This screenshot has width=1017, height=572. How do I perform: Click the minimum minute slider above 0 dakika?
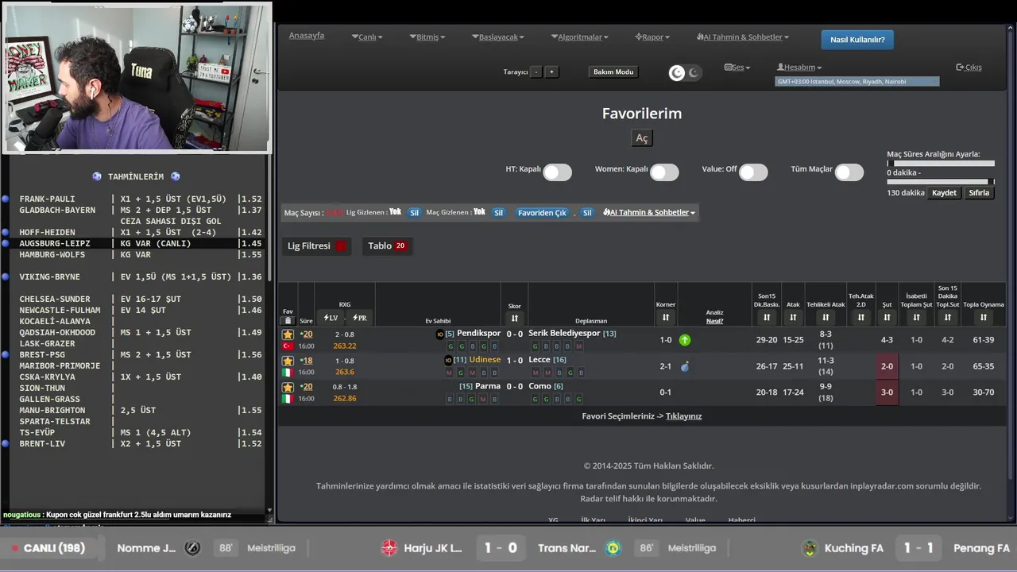click(x=941, y=164)
